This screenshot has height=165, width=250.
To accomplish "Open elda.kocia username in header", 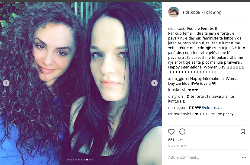I will pyautogui.click(x=191, y=12).
